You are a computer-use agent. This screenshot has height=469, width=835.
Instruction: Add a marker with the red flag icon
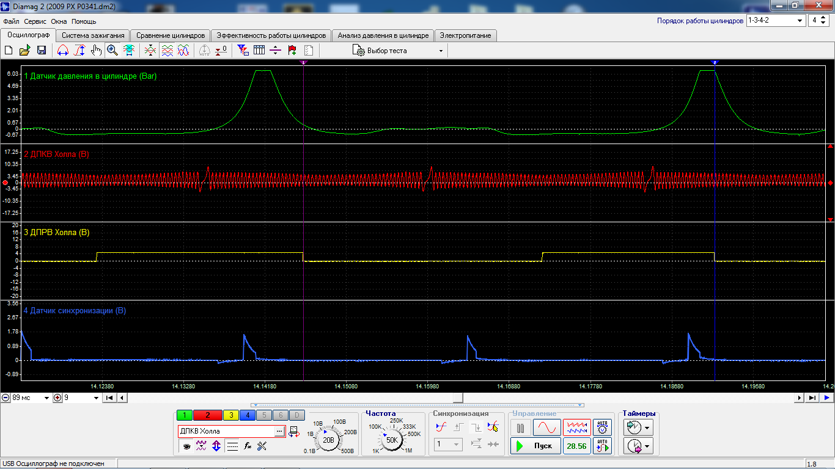[x=292, y=51]
